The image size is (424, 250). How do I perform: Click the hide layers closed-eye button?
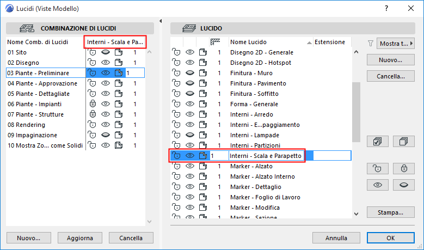(403, 185)
